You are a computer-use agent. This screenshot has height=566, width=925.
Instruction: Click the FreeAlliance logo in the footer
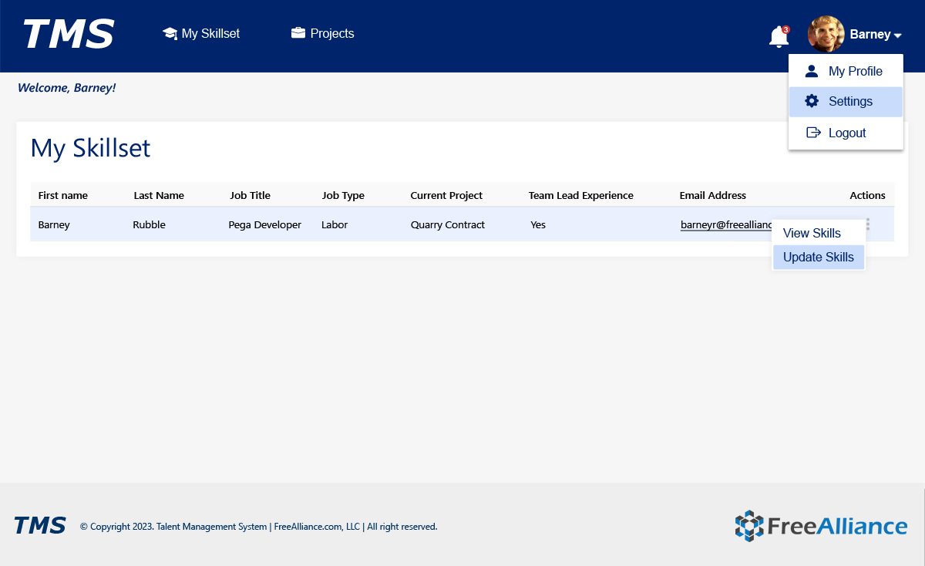[821, 526]
